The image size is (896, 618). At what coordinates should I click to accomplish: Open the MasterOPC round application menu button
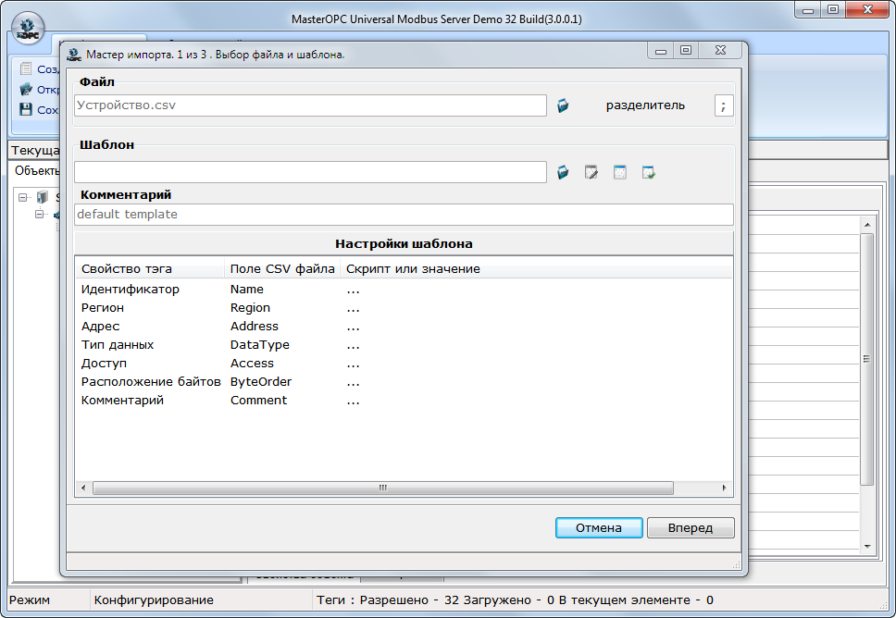point(28,29)
